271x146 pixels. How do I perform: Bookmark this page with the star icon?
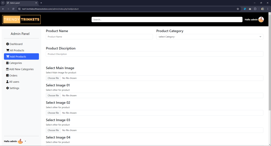238,9
